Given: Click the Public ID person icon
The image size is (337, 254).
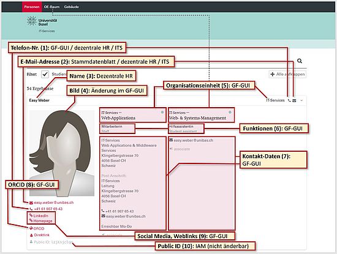Looking at the screenshot, I should tap(31, 242).
